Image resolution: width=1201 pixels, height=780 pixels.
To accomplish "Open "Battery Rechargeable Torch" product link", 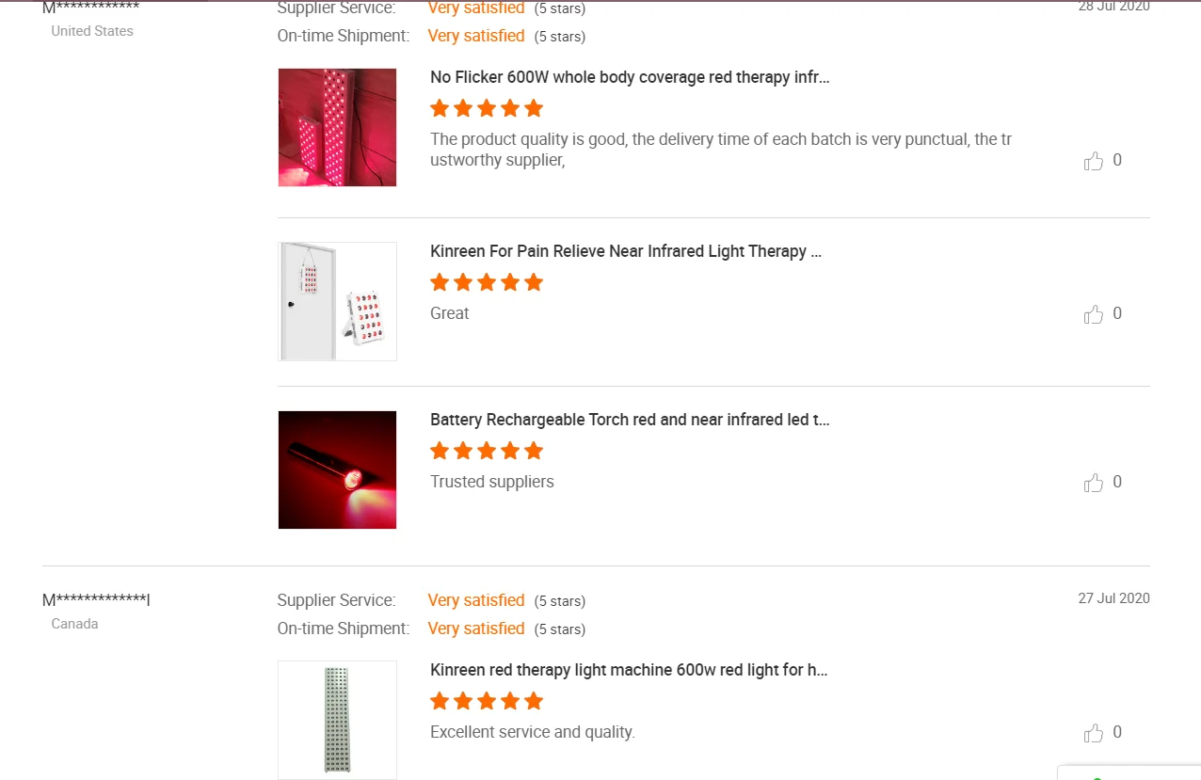I will [630, 420].
